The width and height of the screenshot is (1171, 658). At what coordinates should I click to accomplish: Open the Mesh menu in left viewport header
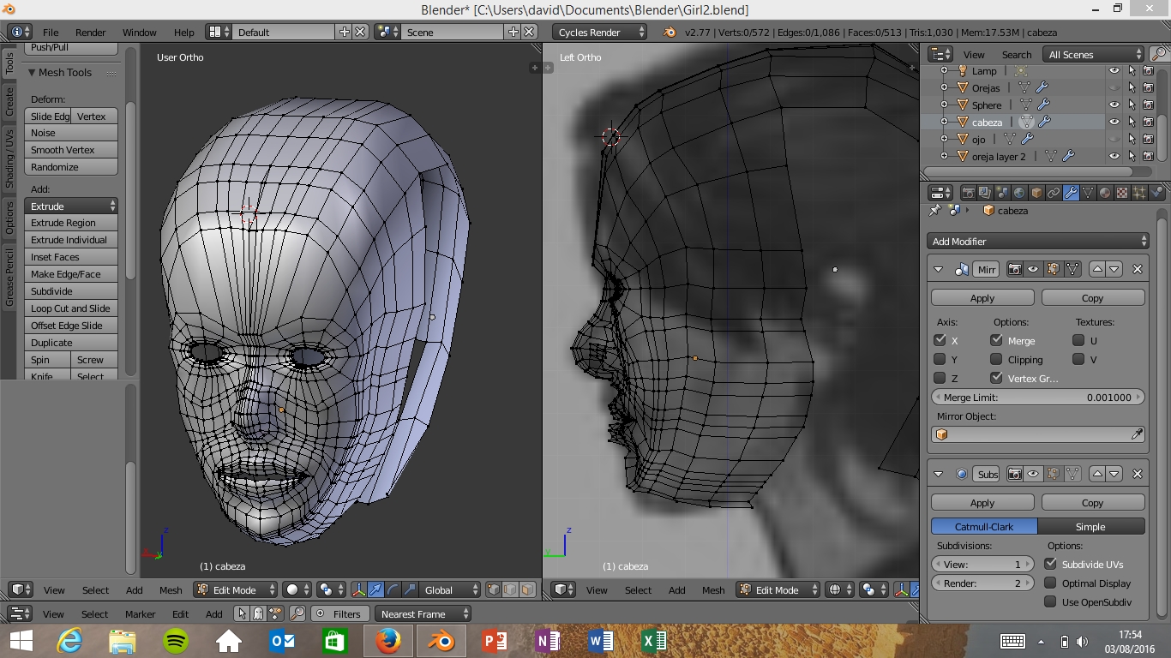tap(171, 589)
